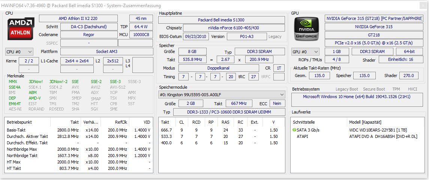Click the DDR3-1333 / PC3-10600 module type field

[229, 112]
